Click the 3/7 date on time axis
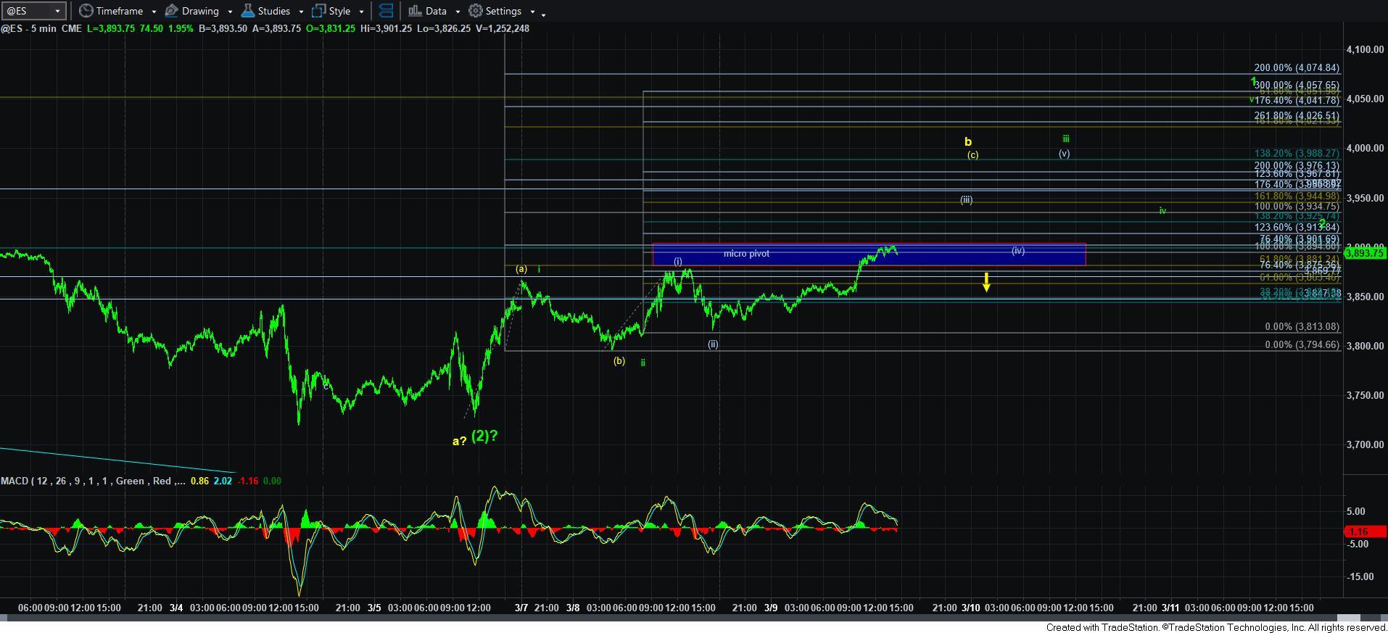This screenshot has height=633, width=1388. tap(521, 608)
